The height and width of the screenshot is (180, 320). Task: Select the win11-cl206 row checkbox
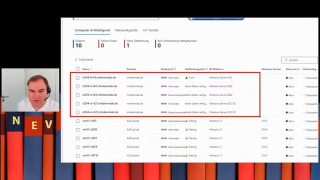(x=78, y=129)
